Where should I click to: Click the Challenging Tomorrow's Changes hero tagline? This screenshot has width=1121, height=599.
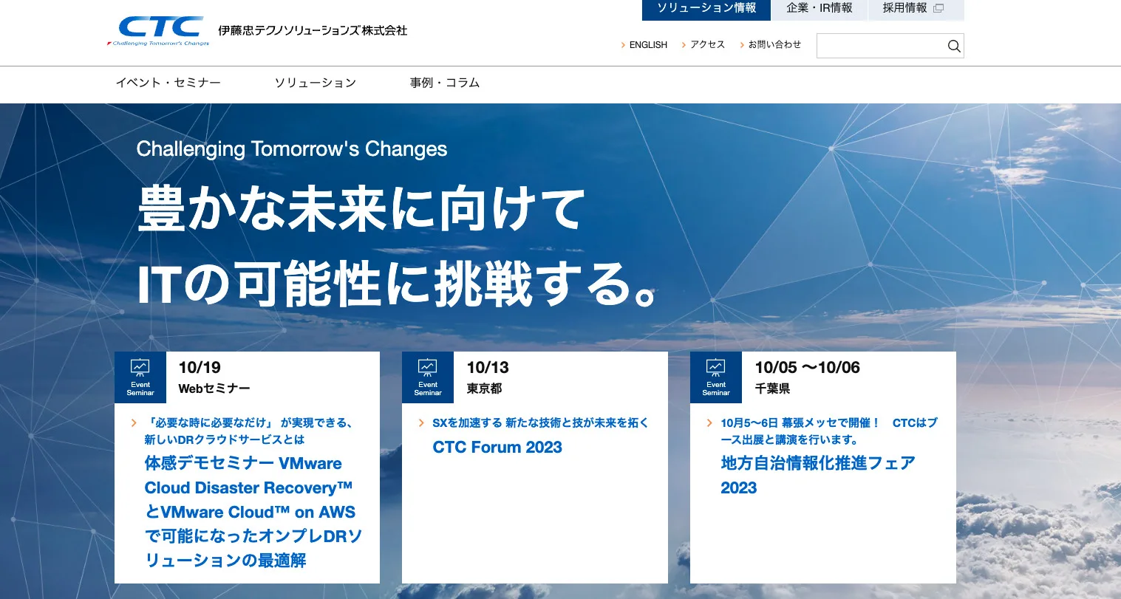point(292,149)
